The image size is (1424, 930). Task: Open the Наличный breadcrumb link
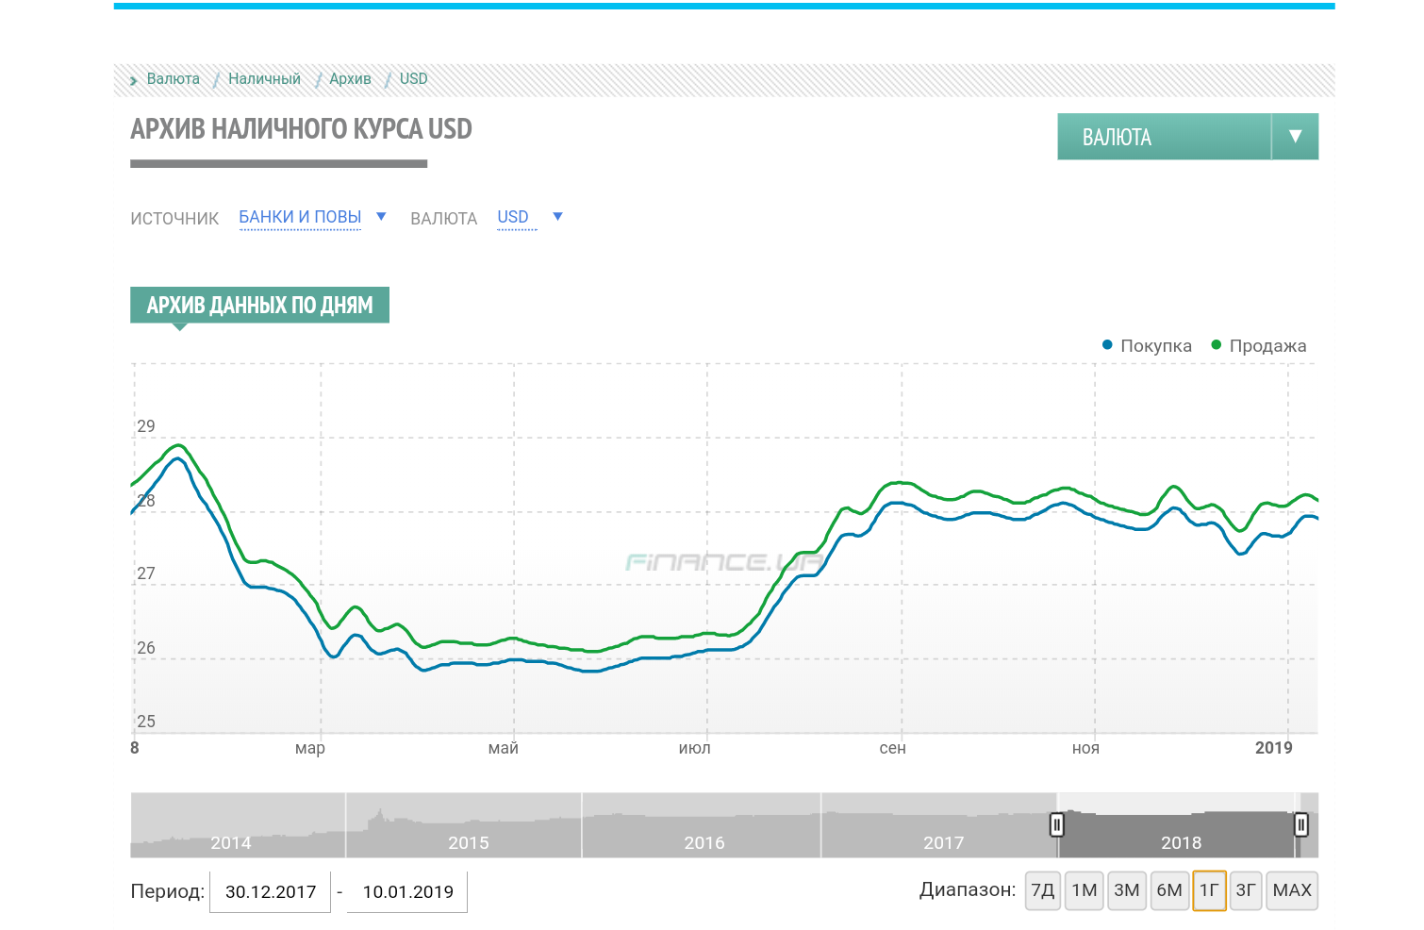point(264,79)
